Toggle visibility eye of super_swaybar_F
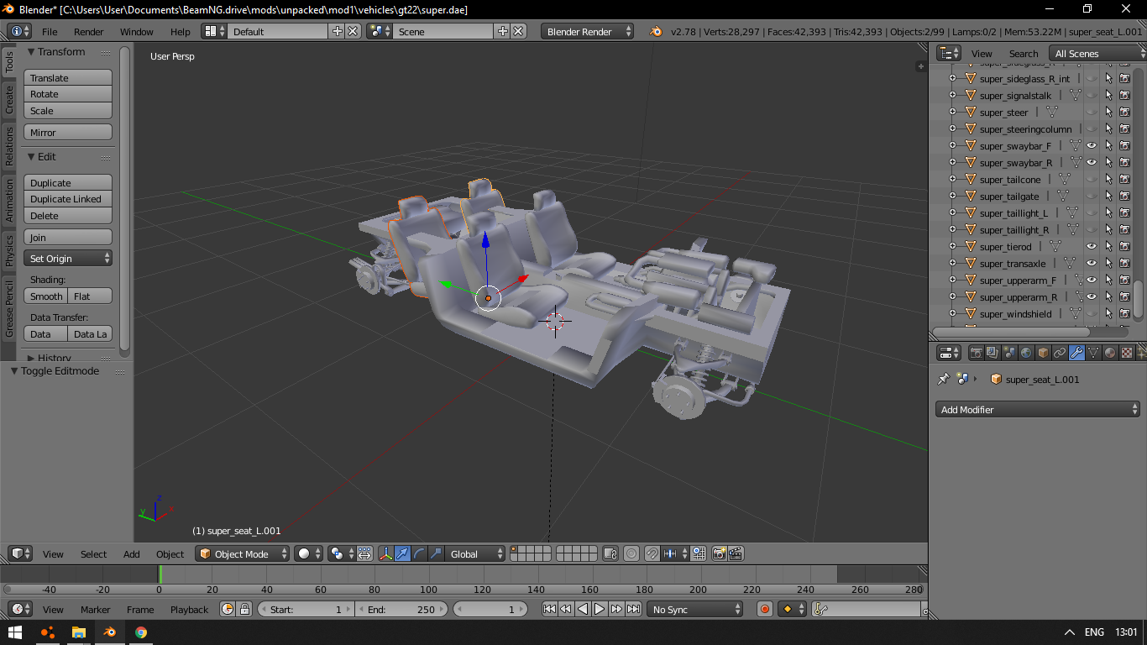The width and height of the screenshot is (1147, 645). pos(1092,145)
